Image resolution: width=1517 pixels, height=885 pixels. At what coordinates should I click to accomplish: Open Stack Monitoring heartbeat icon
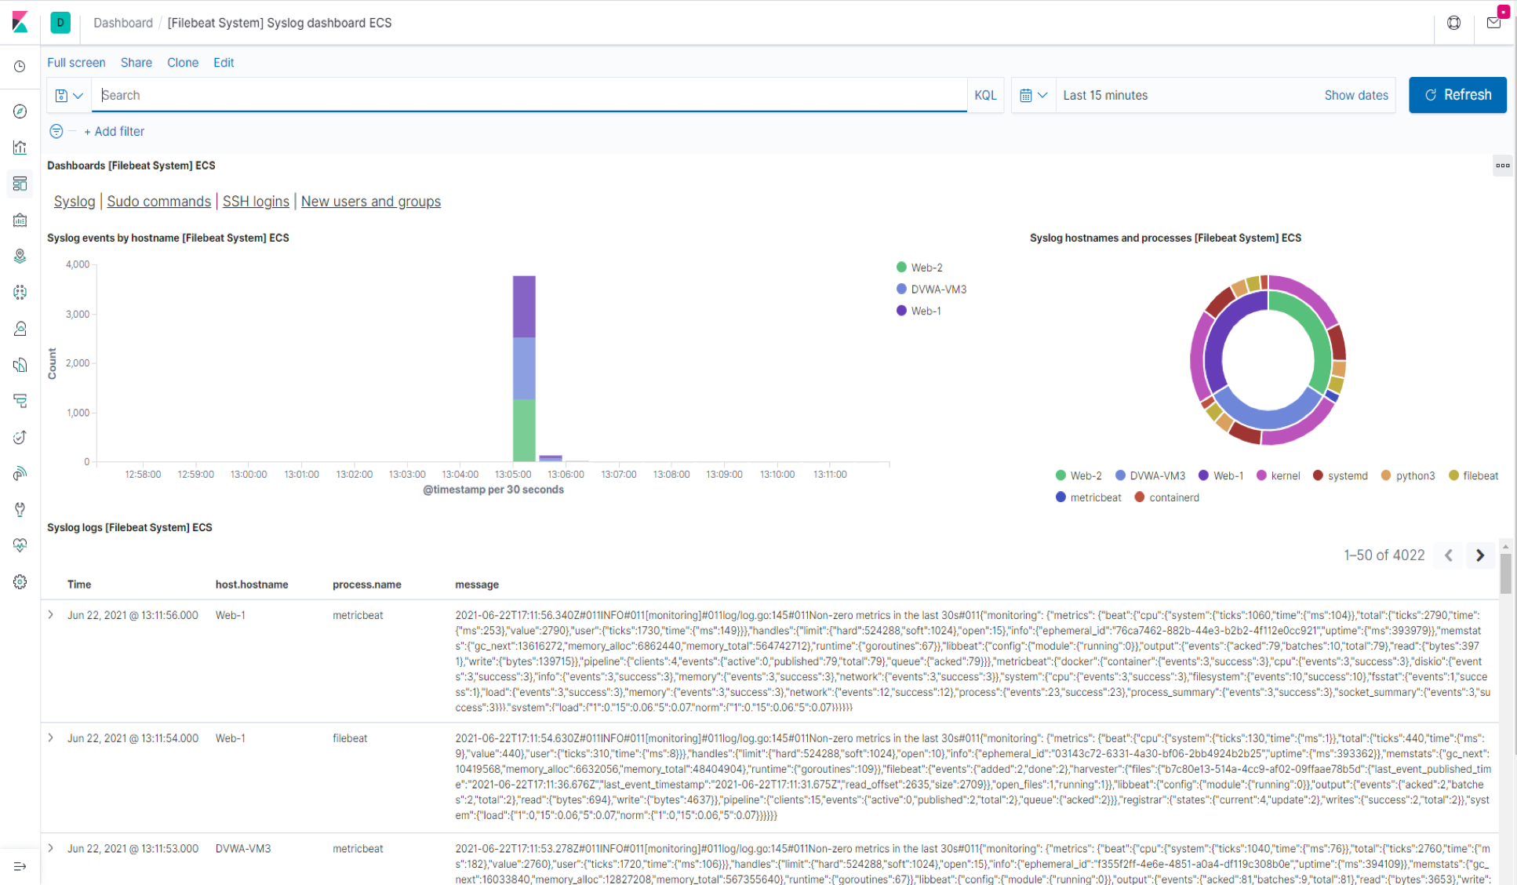[20, 545]
